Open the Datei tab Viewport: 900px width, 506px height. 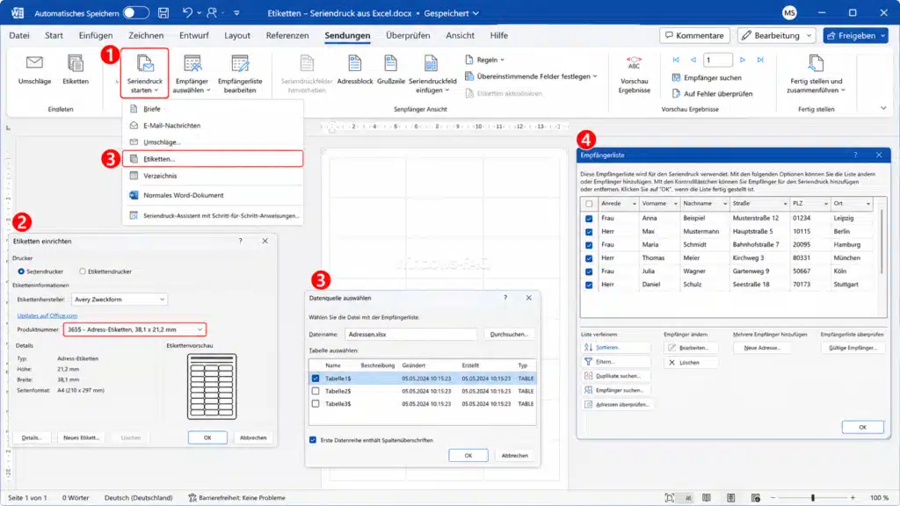(19, 35)
